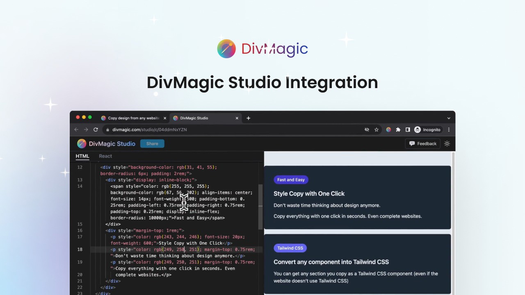This screenshot has height=295, width=525.
Task: Switch to the React code tab
Action: coord(105,156)
